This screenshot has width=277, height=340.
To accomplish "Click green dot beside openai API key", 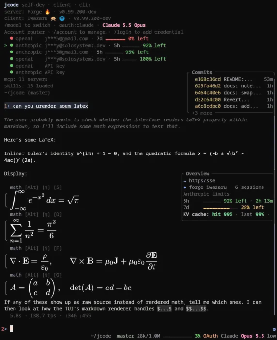I will 11,66.
